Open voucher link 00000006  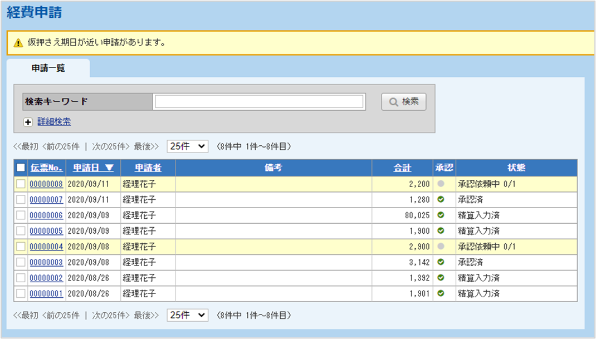[x=46, y=215]
